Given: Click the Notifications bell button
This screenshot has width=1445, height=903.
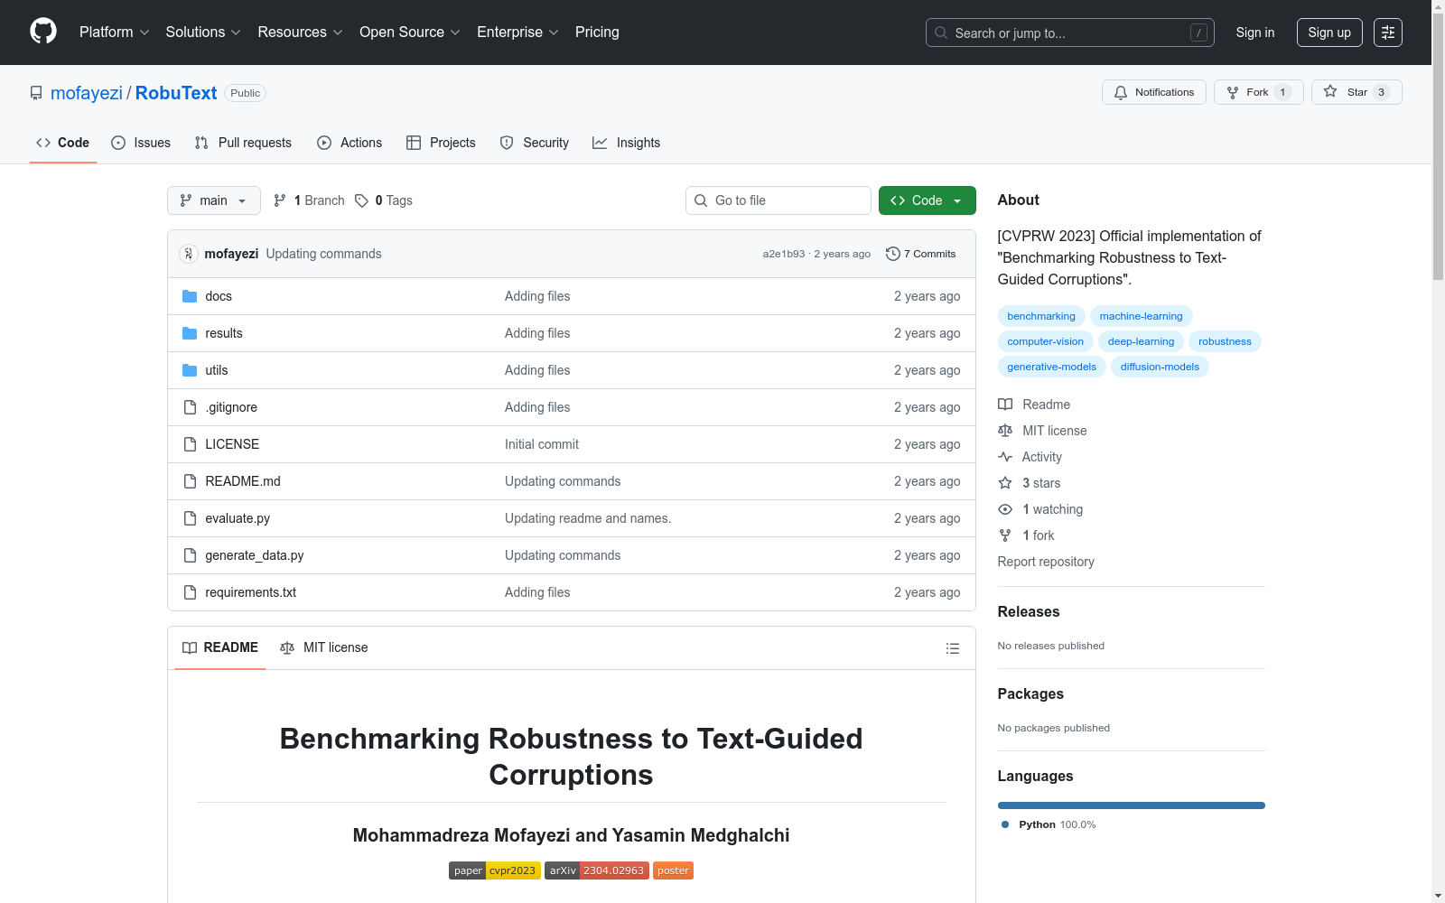Looking at the screenshot, I should click(x=1153, y=92).
